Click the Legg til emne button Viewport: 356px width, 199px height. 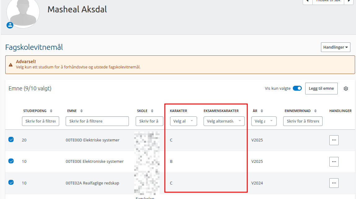click(321, 89)
